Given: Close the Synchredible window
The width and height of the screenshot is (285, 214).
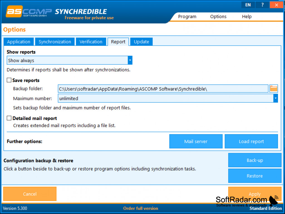Looking at the screenshot, I should pos(276,5).
